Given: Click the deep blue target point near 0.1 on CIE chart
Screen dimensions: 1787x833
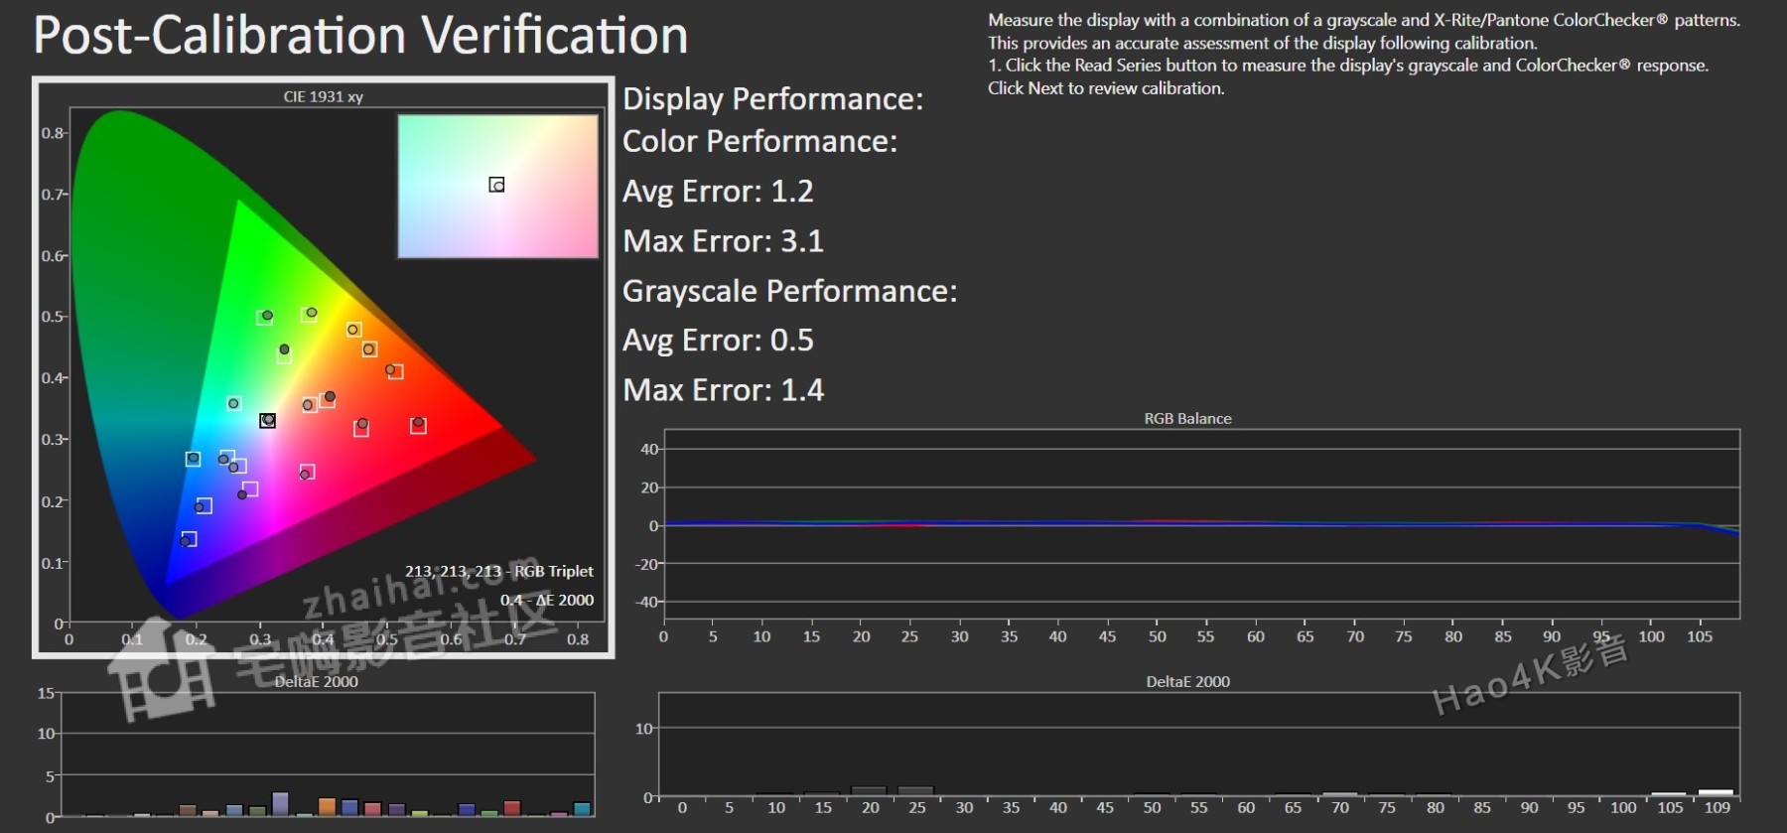Looking at the screenshot, I should [188, 539].
